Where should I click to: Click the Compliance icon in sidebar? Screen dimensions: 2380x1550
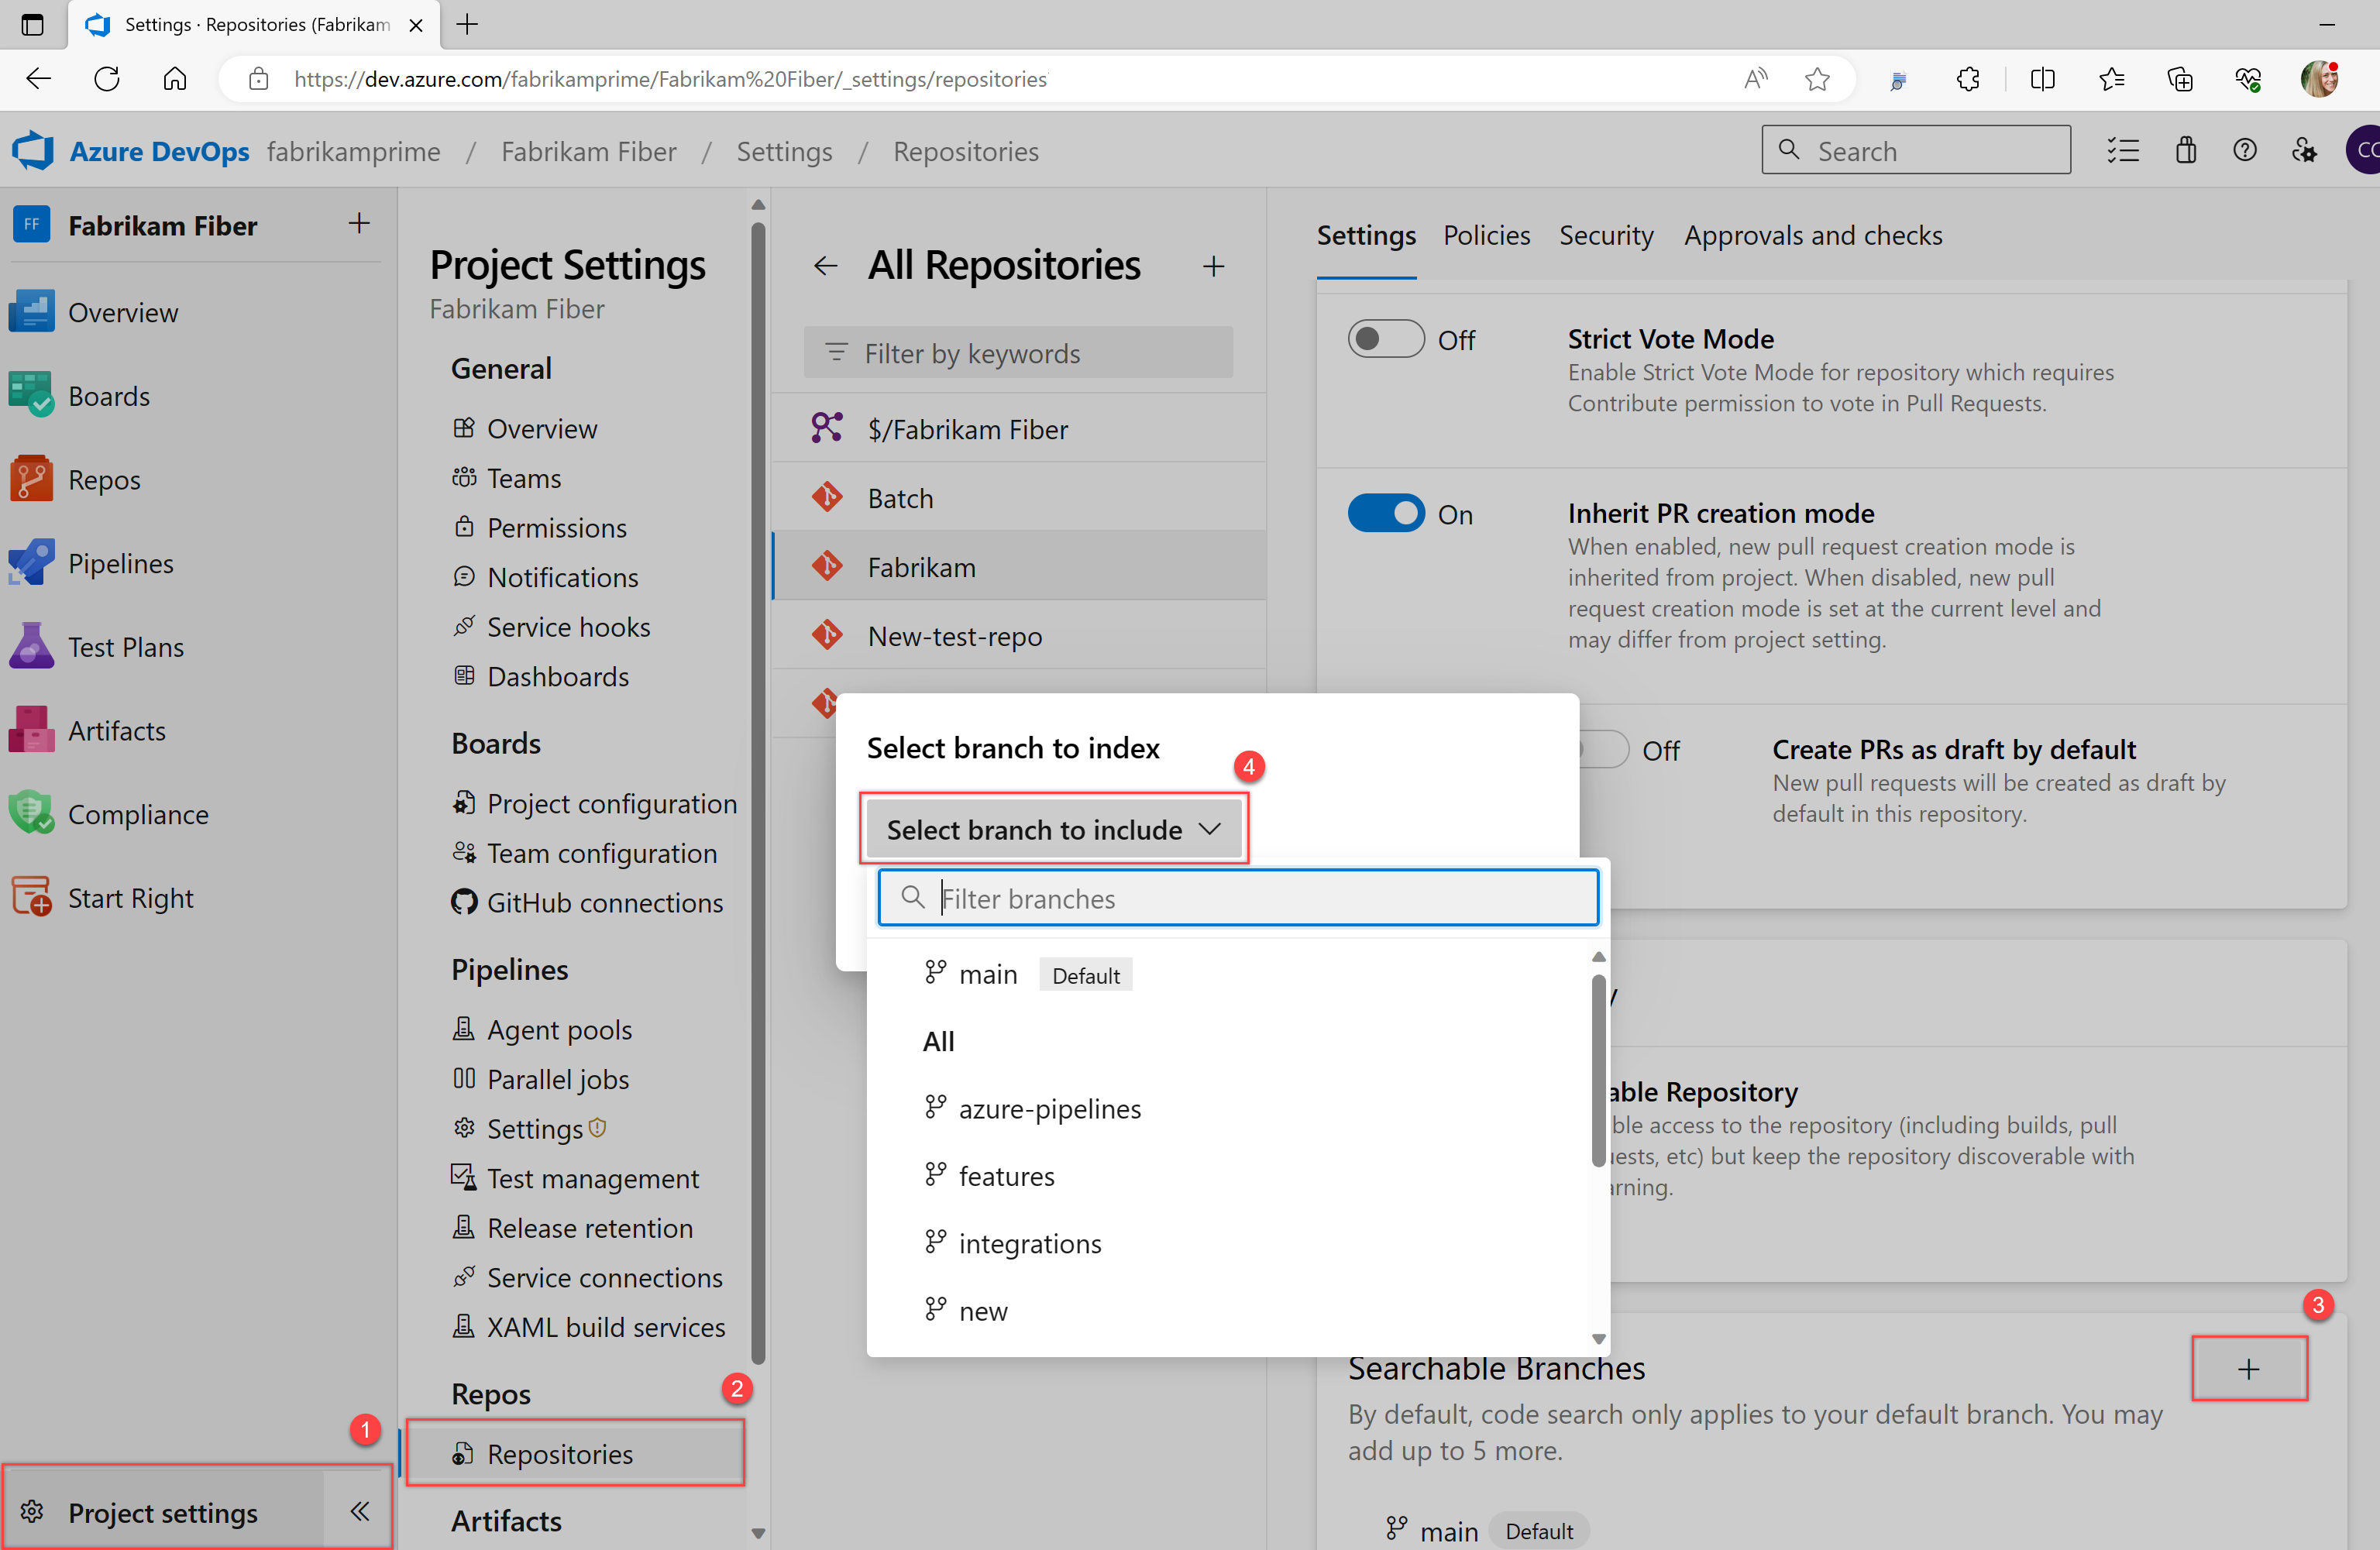[x=31, y=812]
